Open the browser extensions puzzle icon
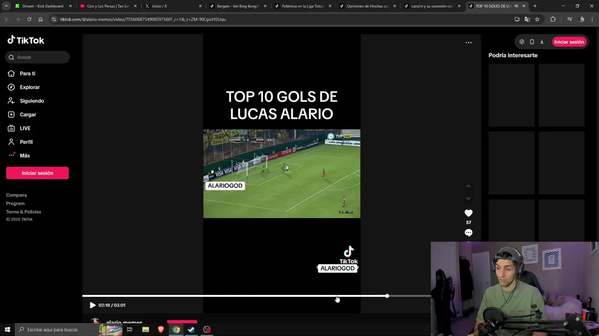 (553, 19)
